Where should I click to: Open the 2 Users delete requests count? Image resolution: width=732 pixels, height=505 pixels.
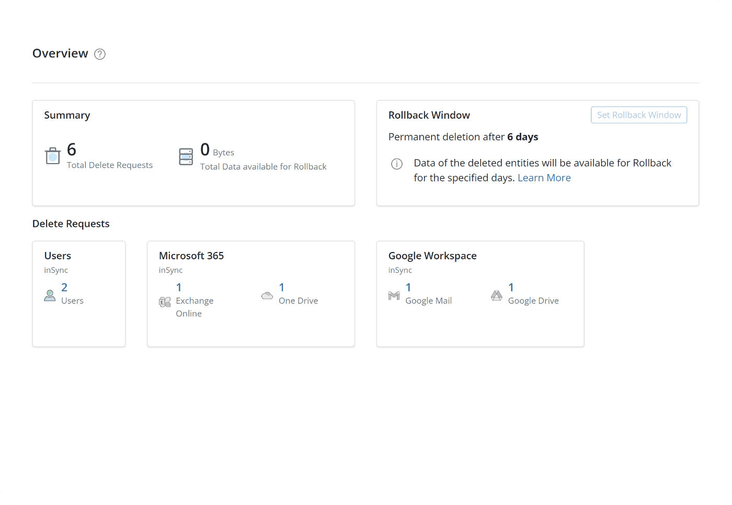[64, 287]
